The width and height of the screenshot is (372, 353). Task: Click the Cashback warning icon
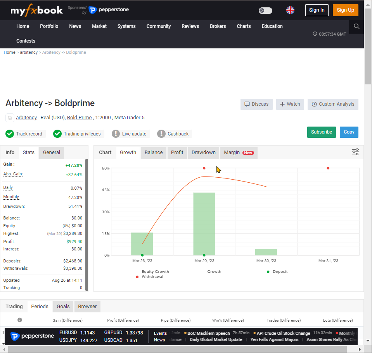pos(161,134)
